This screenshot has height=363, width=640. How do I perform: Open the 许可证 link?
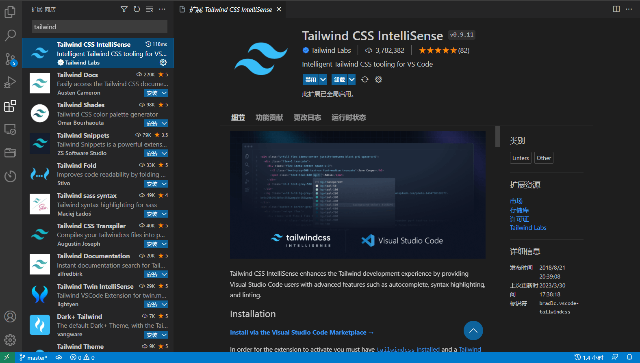pyautogui.click(x=519, y=219)
